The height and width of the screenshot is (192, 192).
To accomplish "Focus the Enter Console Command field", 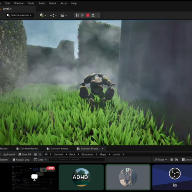I will [x=77, y=159].
